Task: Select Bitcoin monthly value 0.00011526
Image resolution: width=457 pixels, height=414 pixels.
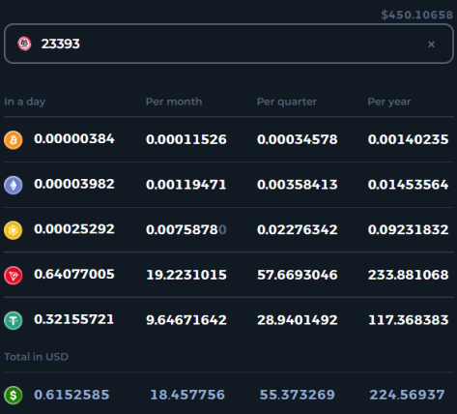Action: [186, 139]
